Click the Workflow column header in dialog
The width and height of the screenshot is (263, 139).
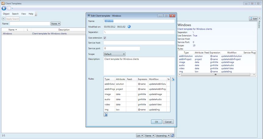(157, 79)
